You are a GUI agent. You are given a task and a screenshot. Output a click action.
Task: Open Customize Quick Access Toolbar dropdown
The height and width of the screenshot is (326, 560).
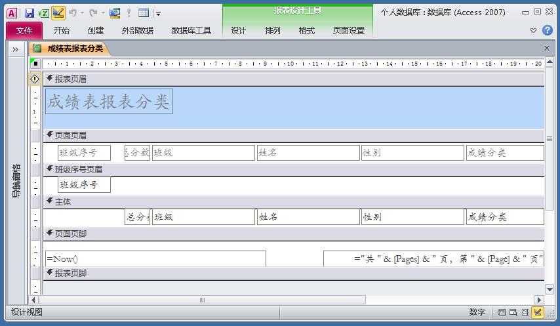pos(158,14)
